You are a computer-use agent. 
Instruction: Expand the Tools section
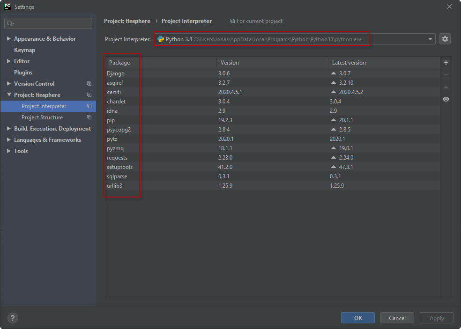(x=8, y=151)
